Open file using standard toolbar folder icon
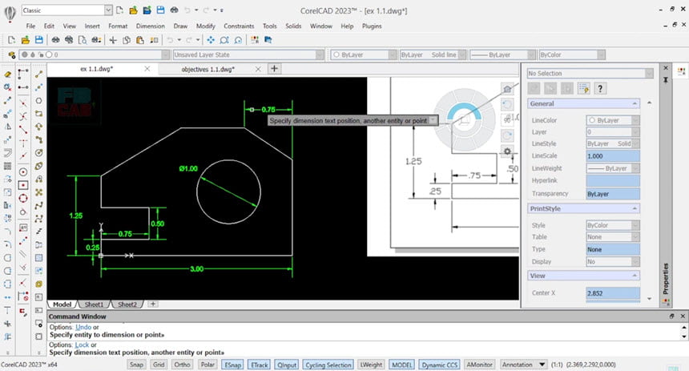689x371 pixels. click(26, 40)
